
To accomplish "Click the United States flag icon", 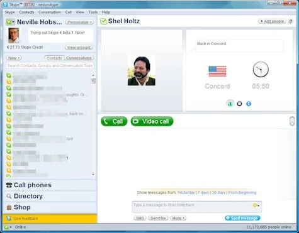I will click(x=217, y=71).
